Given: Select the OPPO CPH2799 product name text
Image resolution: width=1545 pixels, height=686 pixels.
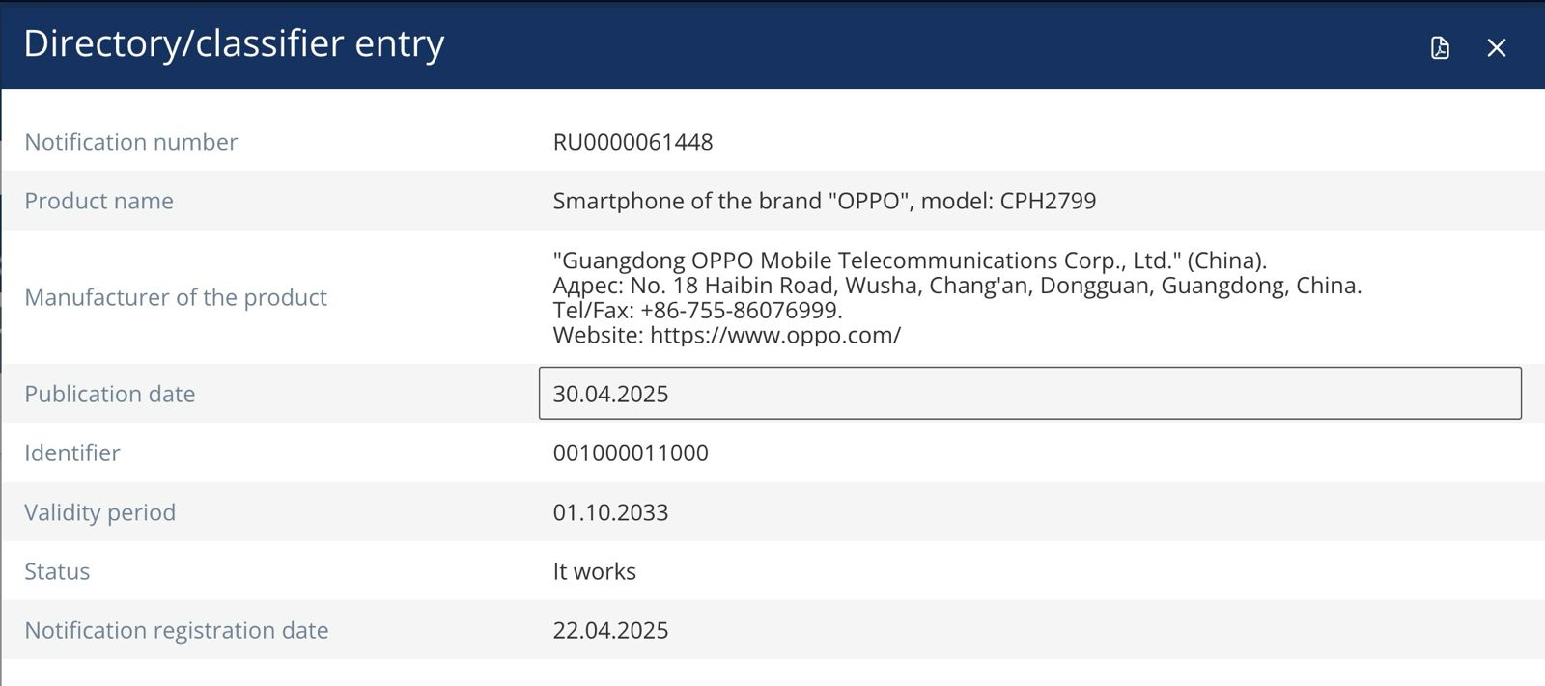Looking at the screenshot, I should point(824,201).
